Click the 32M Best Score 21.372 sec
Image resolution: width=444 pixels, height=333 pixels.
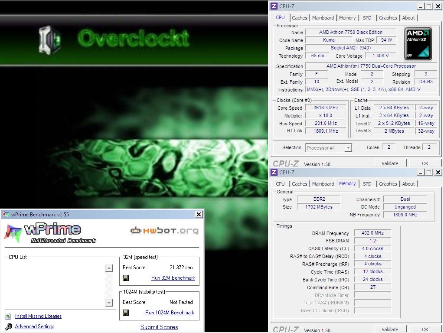point(181,268)
